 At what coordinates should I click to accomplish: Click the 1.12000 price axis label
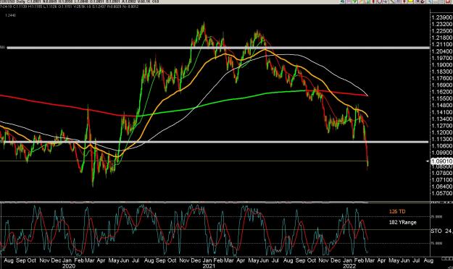pyautogui.click(x=441, y=132)
